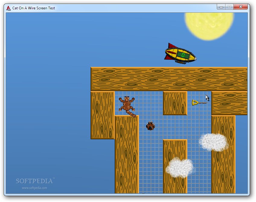Click the title text 'Cat On A Wire Screen Test'
The image size is (256, 202).
[34, 8]
